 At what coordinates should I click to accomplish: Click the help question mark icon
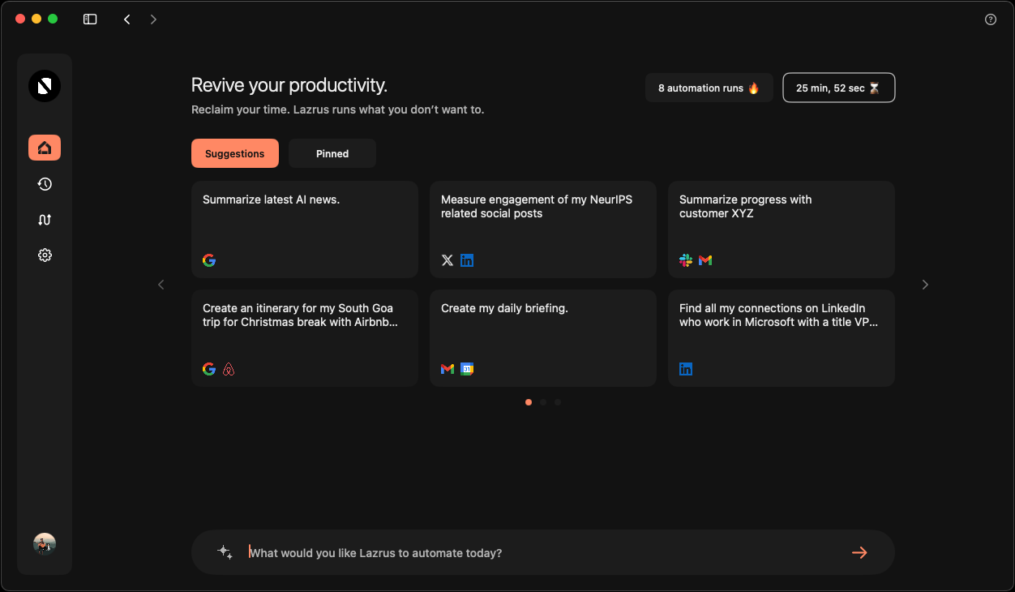990,19
